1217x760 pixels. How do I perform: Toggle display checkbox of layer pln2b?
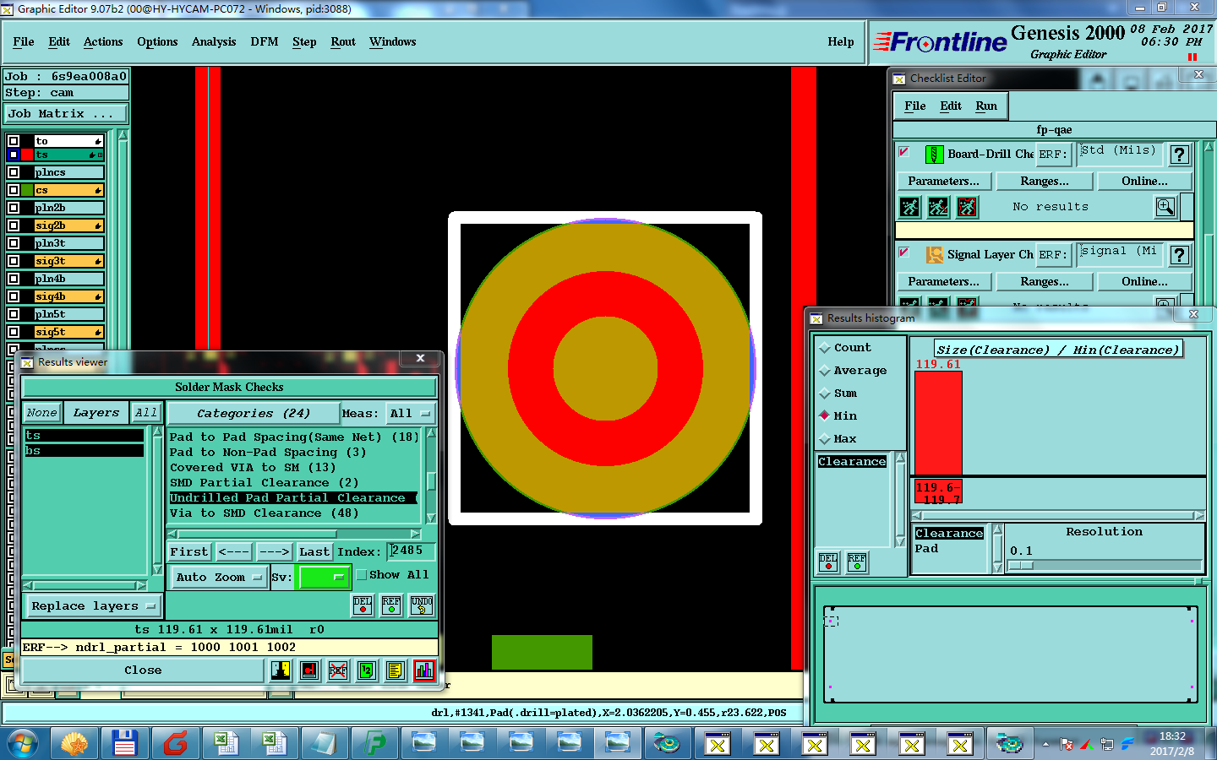[x=14, y=208]
